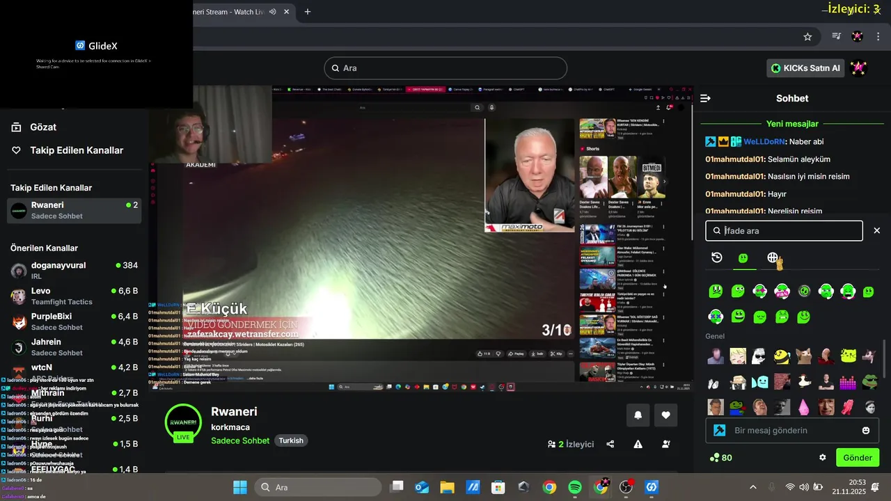Switch to the green Kick emotes tab
Screen dimensions: 891x501
(743, 258)
